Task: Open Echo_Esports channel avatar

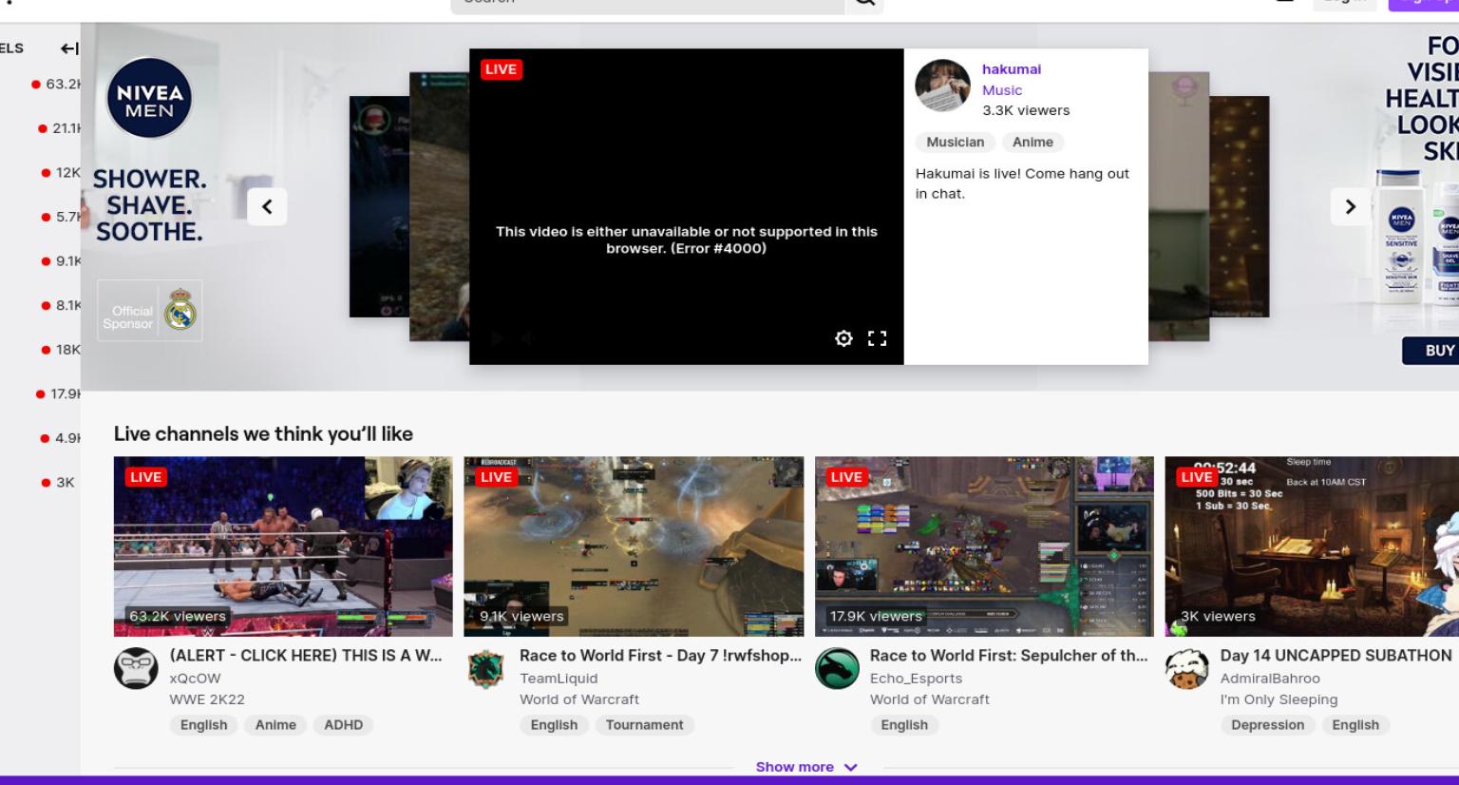Action: tap(837, 668)
